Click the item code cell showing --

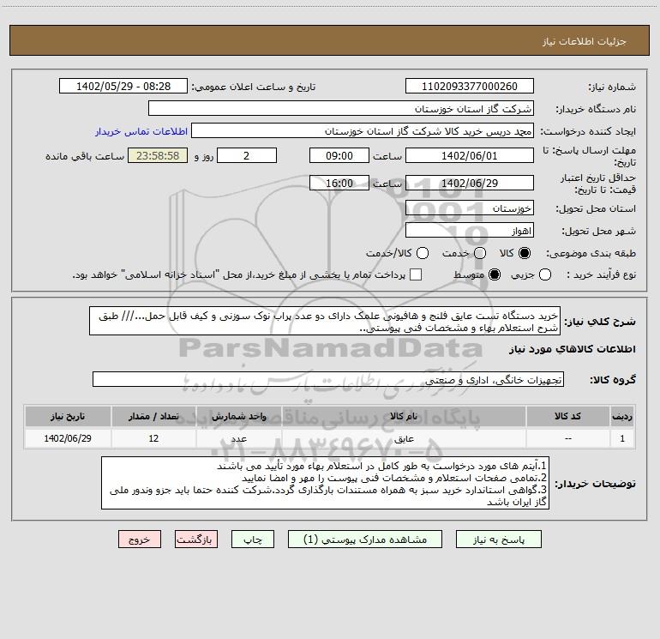coord(567,439)
